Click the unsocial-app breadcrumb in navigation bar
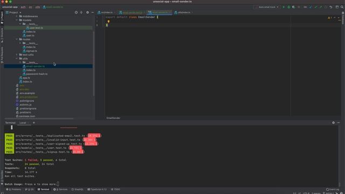Screen dimensions: 345x194 tap(10, 7)
